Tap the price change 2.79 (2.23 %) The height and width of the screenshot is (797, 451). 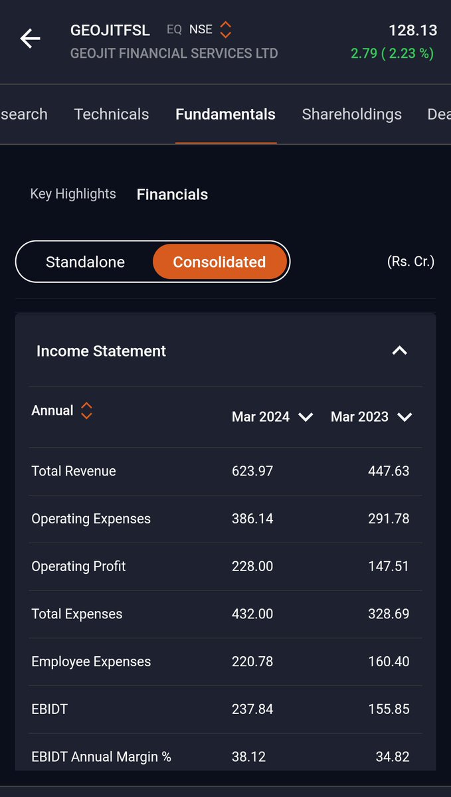[x=392, y=53]
